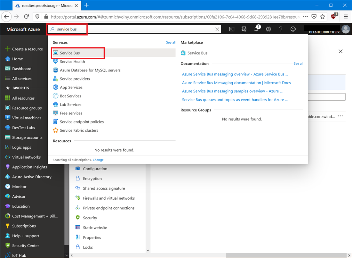Click See all next to Services
This screenshot has width=352, height=258.
[171, 42]
